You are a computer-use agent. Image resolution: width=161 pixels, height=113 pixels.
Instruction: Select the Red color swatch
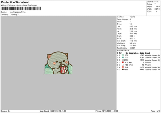[x=123, y=62]
